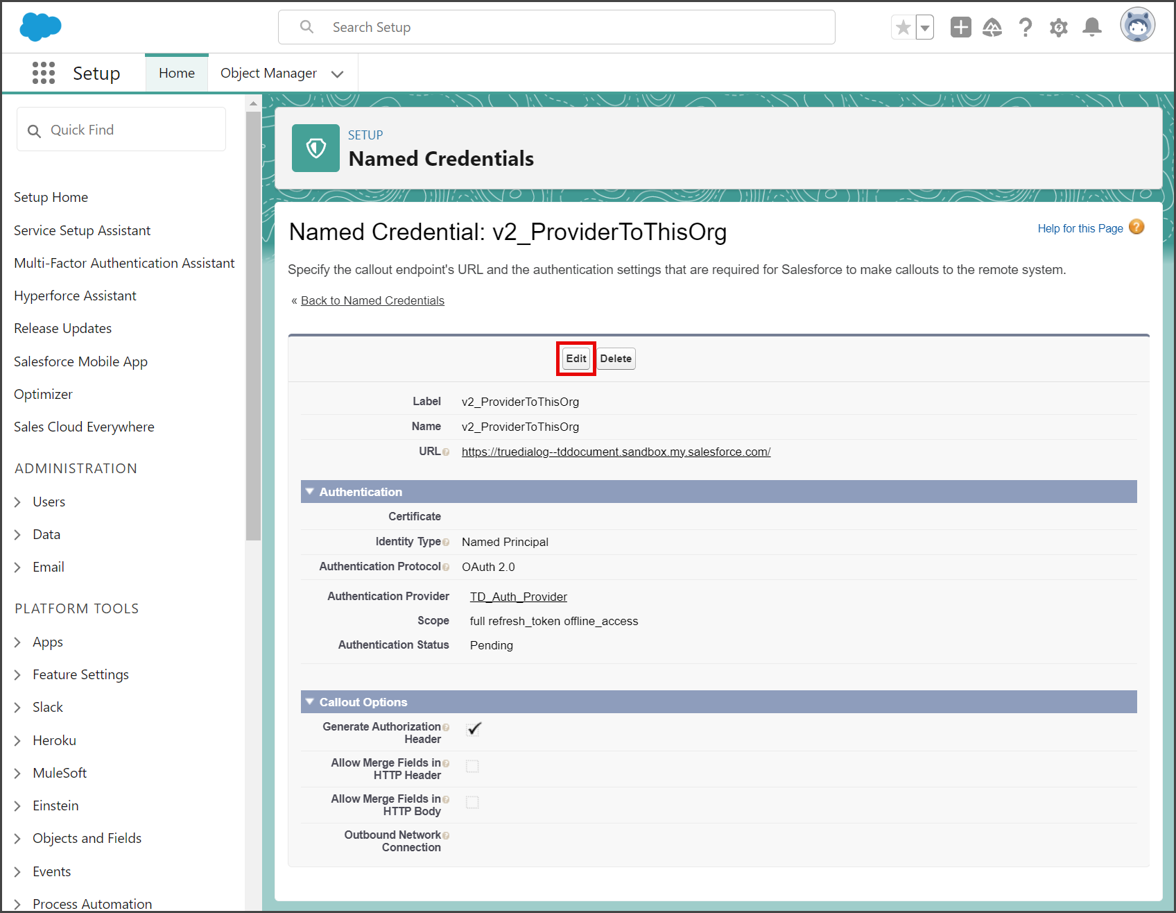Open the user avatar profile menu
1176x913 pixels.
[x=1138, y=26]
